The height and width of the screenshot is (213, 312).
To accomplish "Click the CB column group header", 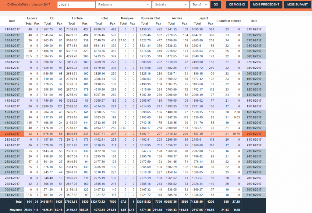I will (x=52, y=18).
